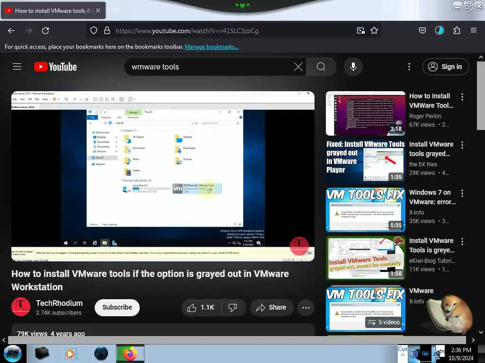Image resolution: width=485 pixels, height=363 pixels.
Task: Click the horizontal page scrollbar
Action: click(237, 340)
